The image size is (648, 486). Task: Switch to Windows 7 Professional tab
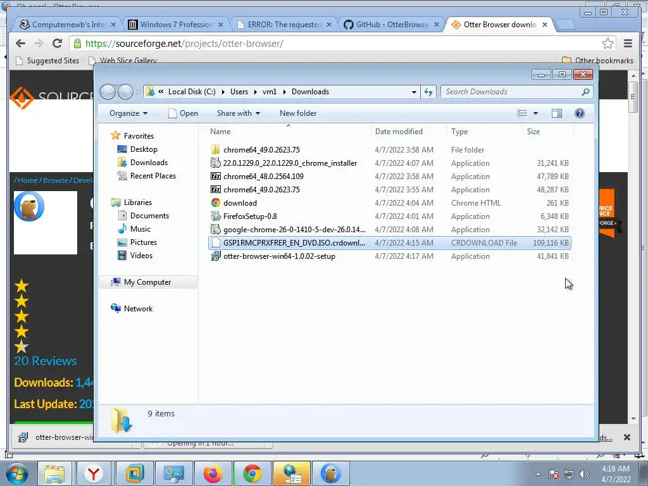click(x=177, y=25)
